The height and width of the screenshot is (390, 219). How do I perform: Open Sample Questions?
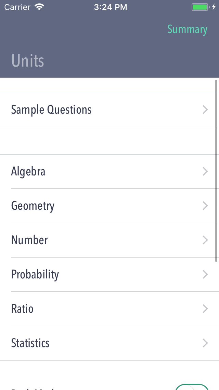click(x=51, y=110)
